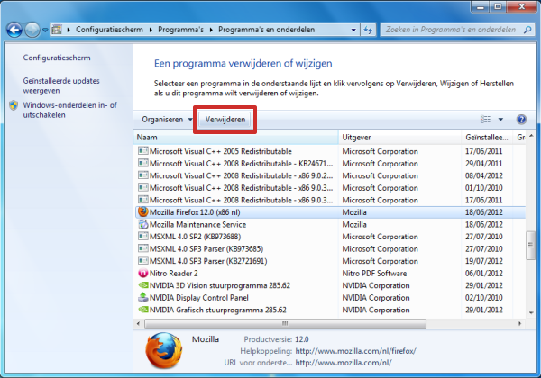Open Geïnstalleerde updates weergeven link
541x378 pixels.
(x=61, y=85)
